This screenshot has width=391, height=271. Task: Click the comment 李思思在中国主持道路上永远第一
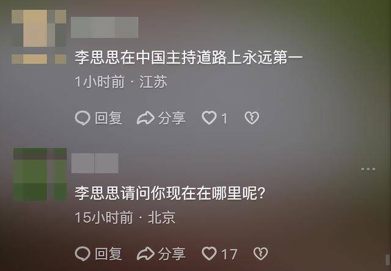[189, 57]
